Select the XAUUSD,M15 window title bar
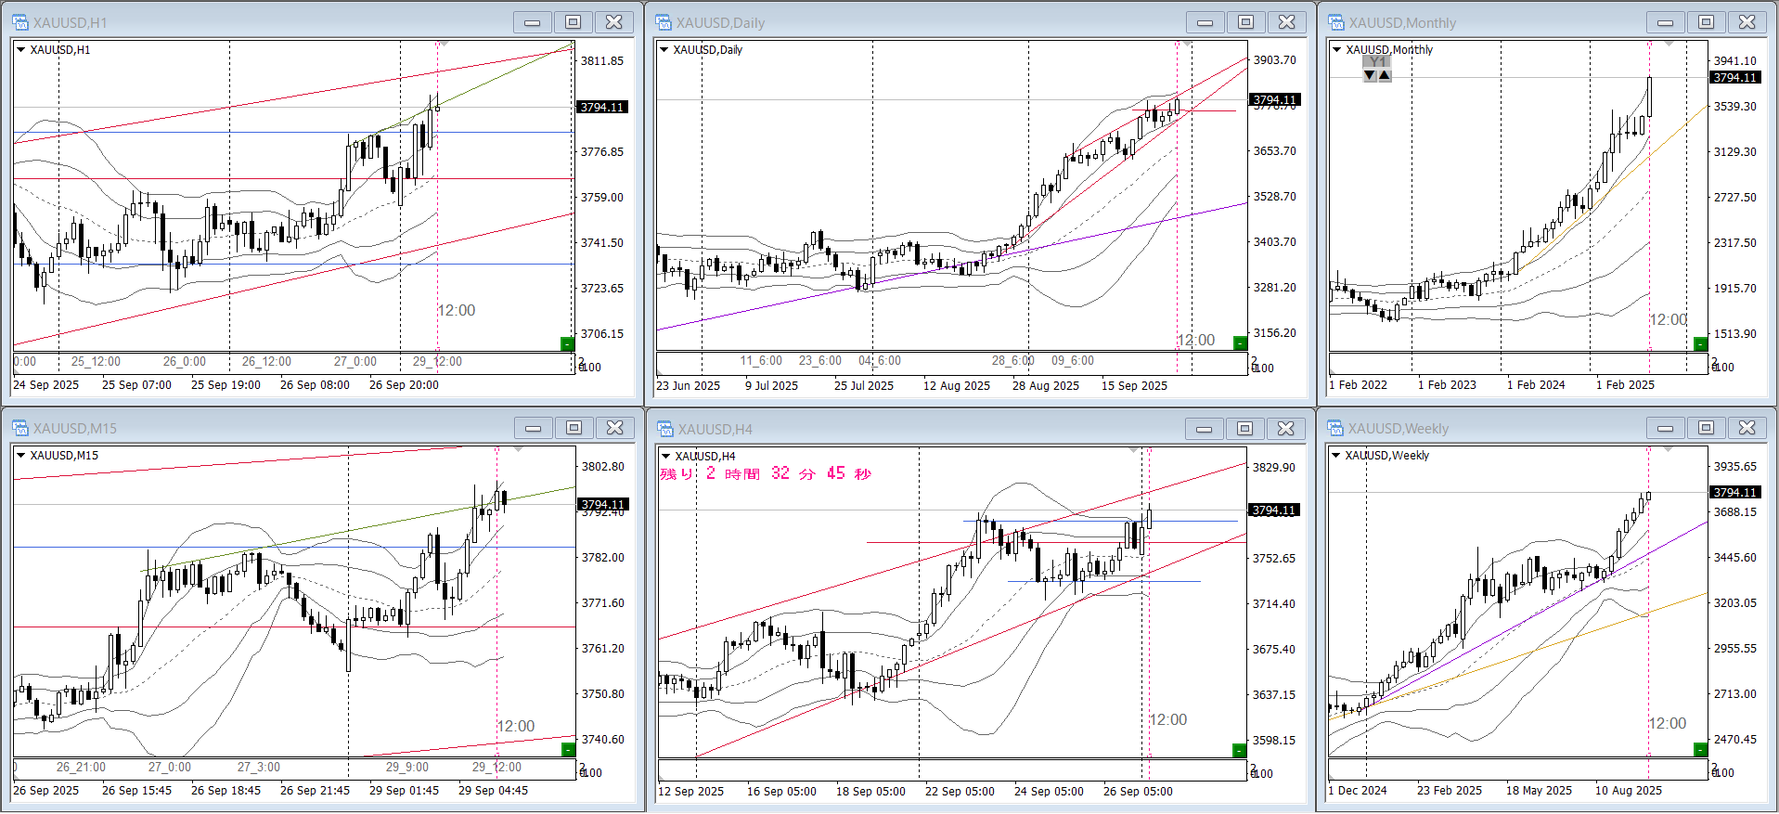Viewport: 1779px width, 814px height. [278, 428]
